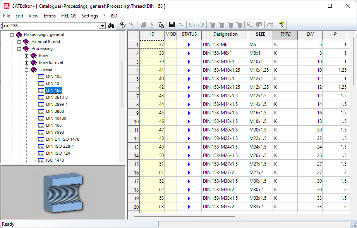Click the ID cell showing 61
This screenshot has height=228, width=357.
(x=152, y=173)
